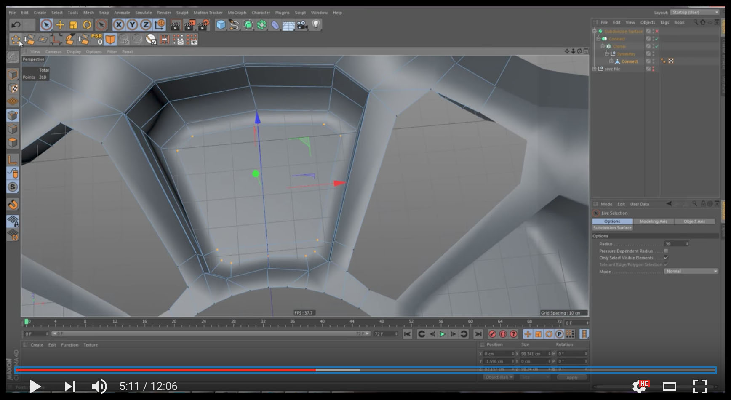The height and width of the screenshot is (400, 731).
Task: Open the Mode Normal dropdown
Action: 691,272
